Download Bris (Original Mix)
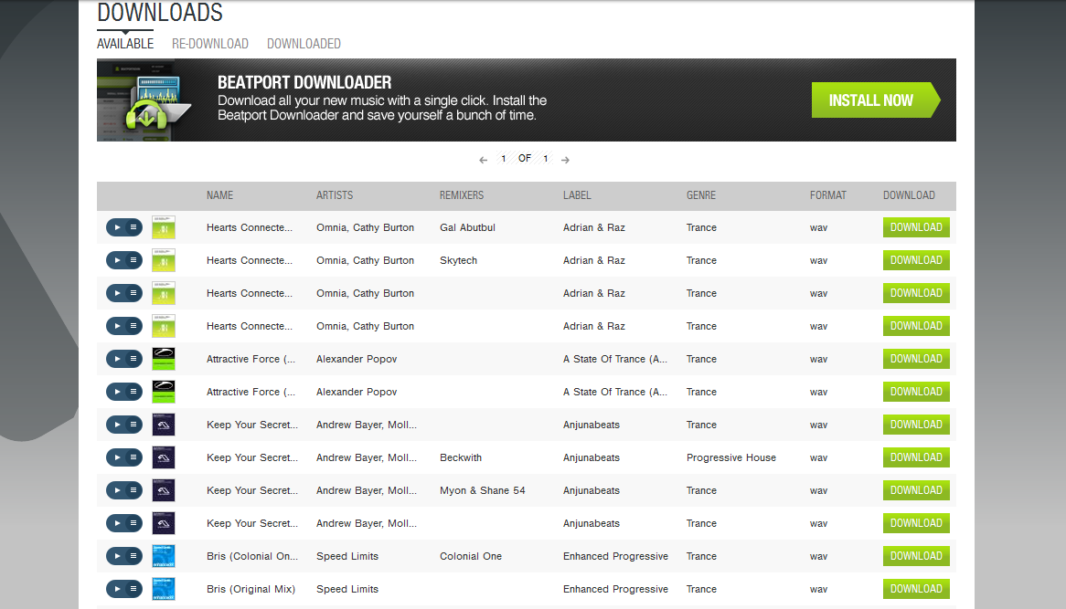This screenshot has width=1066, height=609. point(916,589)
